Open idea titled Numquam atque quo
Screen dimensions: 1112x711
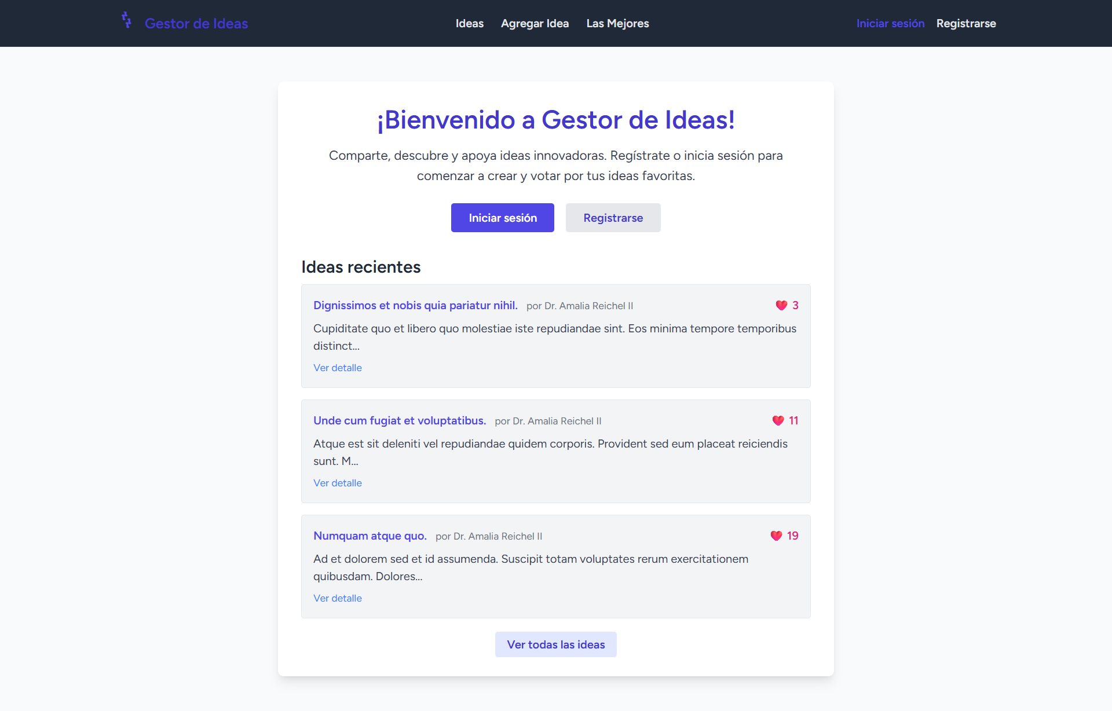point(370,536)
